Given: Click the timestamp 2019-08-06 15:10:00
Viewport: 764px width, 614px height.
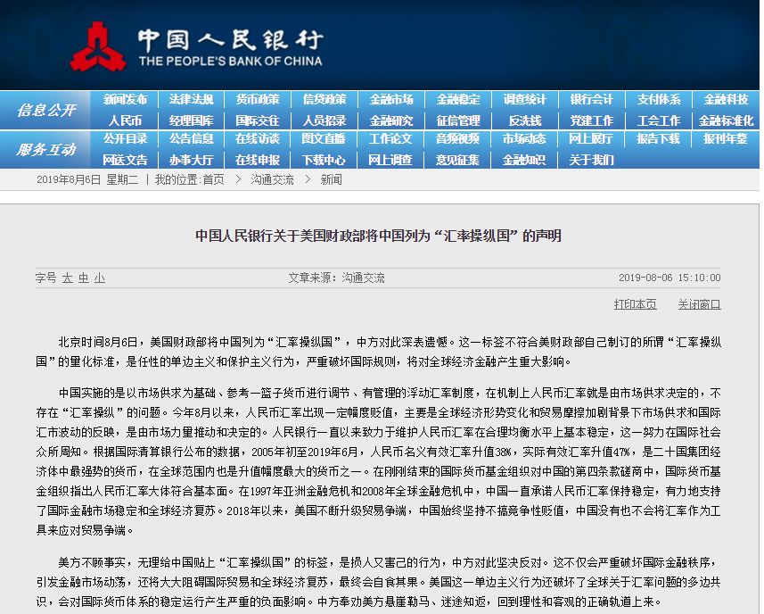Looking at the screenshot, I should click(670, 278).
